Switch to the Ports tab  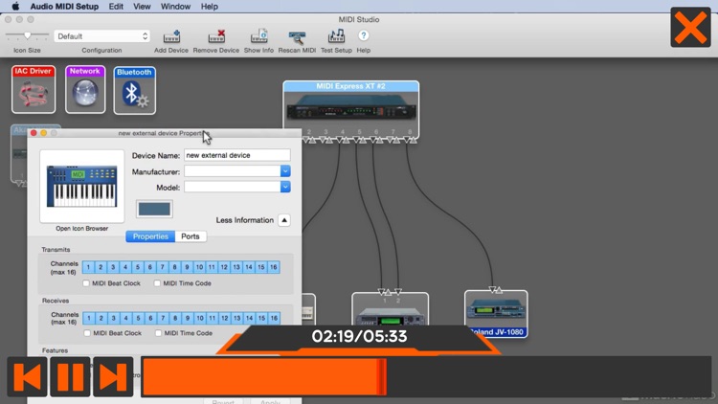click(x=191, y=236)
